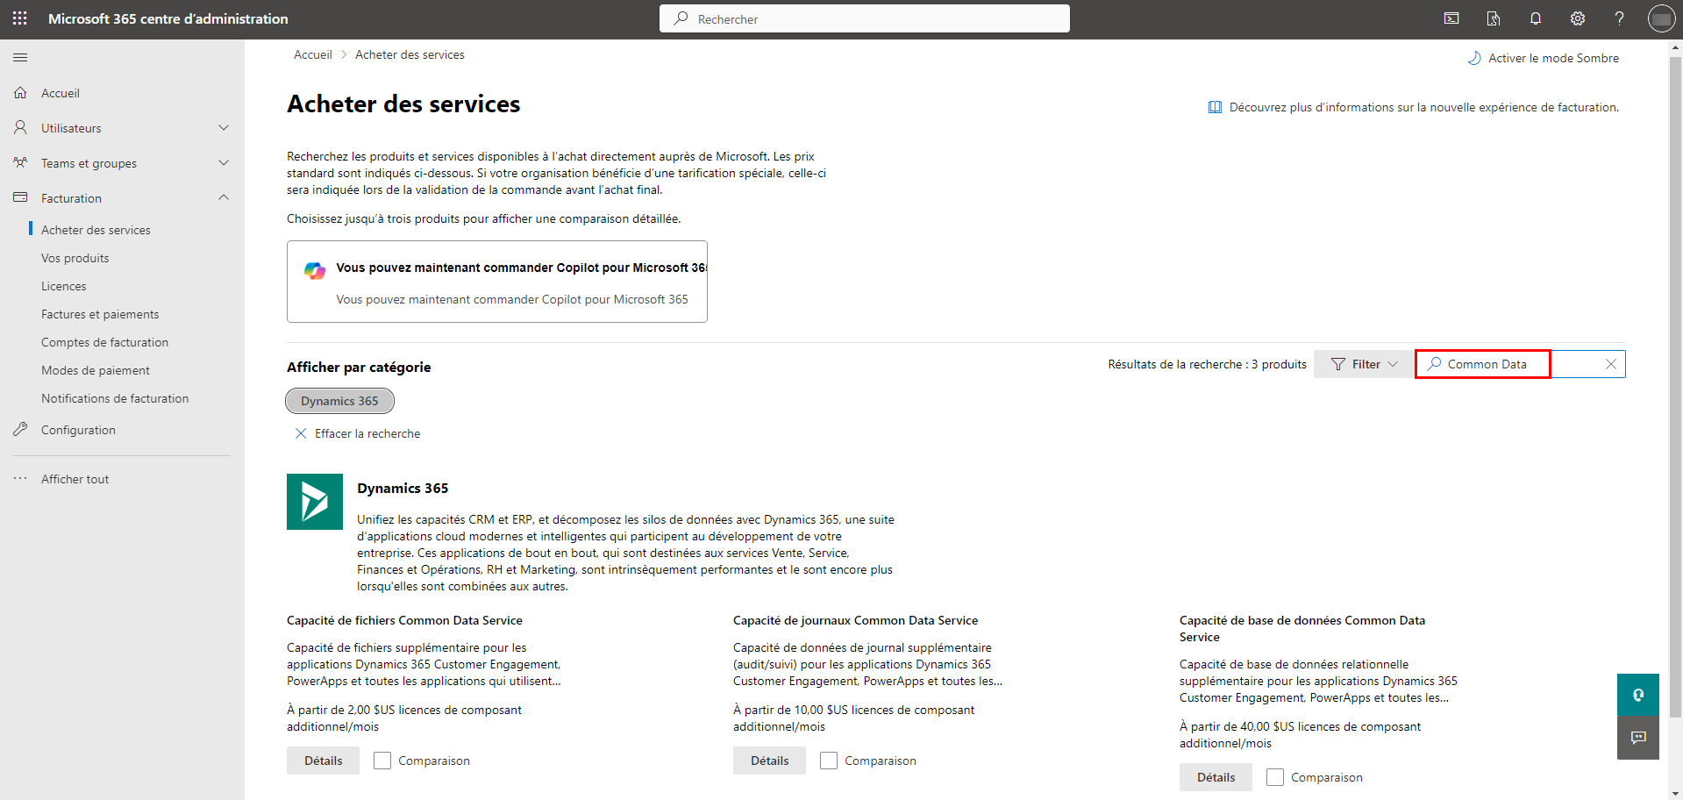Screen dimensions: 1683x800
Task: Select Acheter des services in sidebar
Action: pyautogui.click(x=96, y=230)
